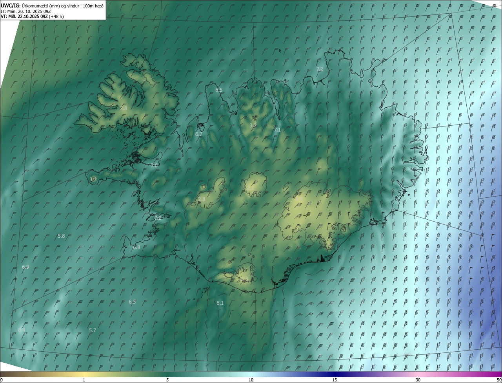Click the 2.8 value over the Westfjords
The width and height of the screenshot is (502, 383).
tap(124, 108)
